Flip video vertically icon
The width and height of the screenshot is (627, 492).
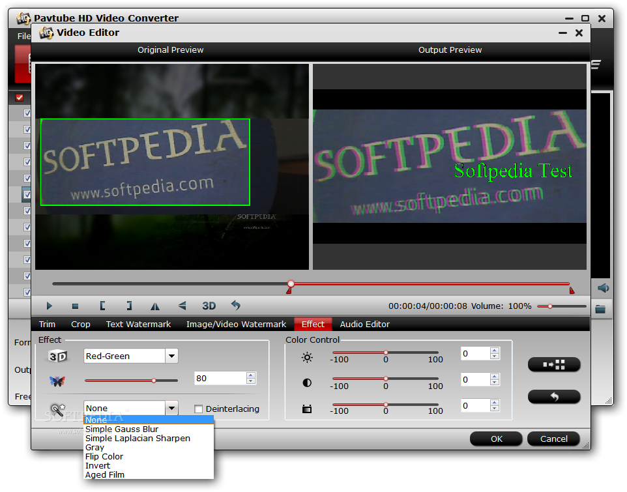click(182, 306)
